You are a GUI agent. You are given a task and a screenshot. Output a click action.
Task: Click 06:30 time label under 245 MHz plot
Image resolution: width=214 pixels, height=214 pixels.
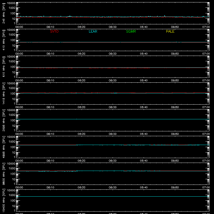point(113,27)
